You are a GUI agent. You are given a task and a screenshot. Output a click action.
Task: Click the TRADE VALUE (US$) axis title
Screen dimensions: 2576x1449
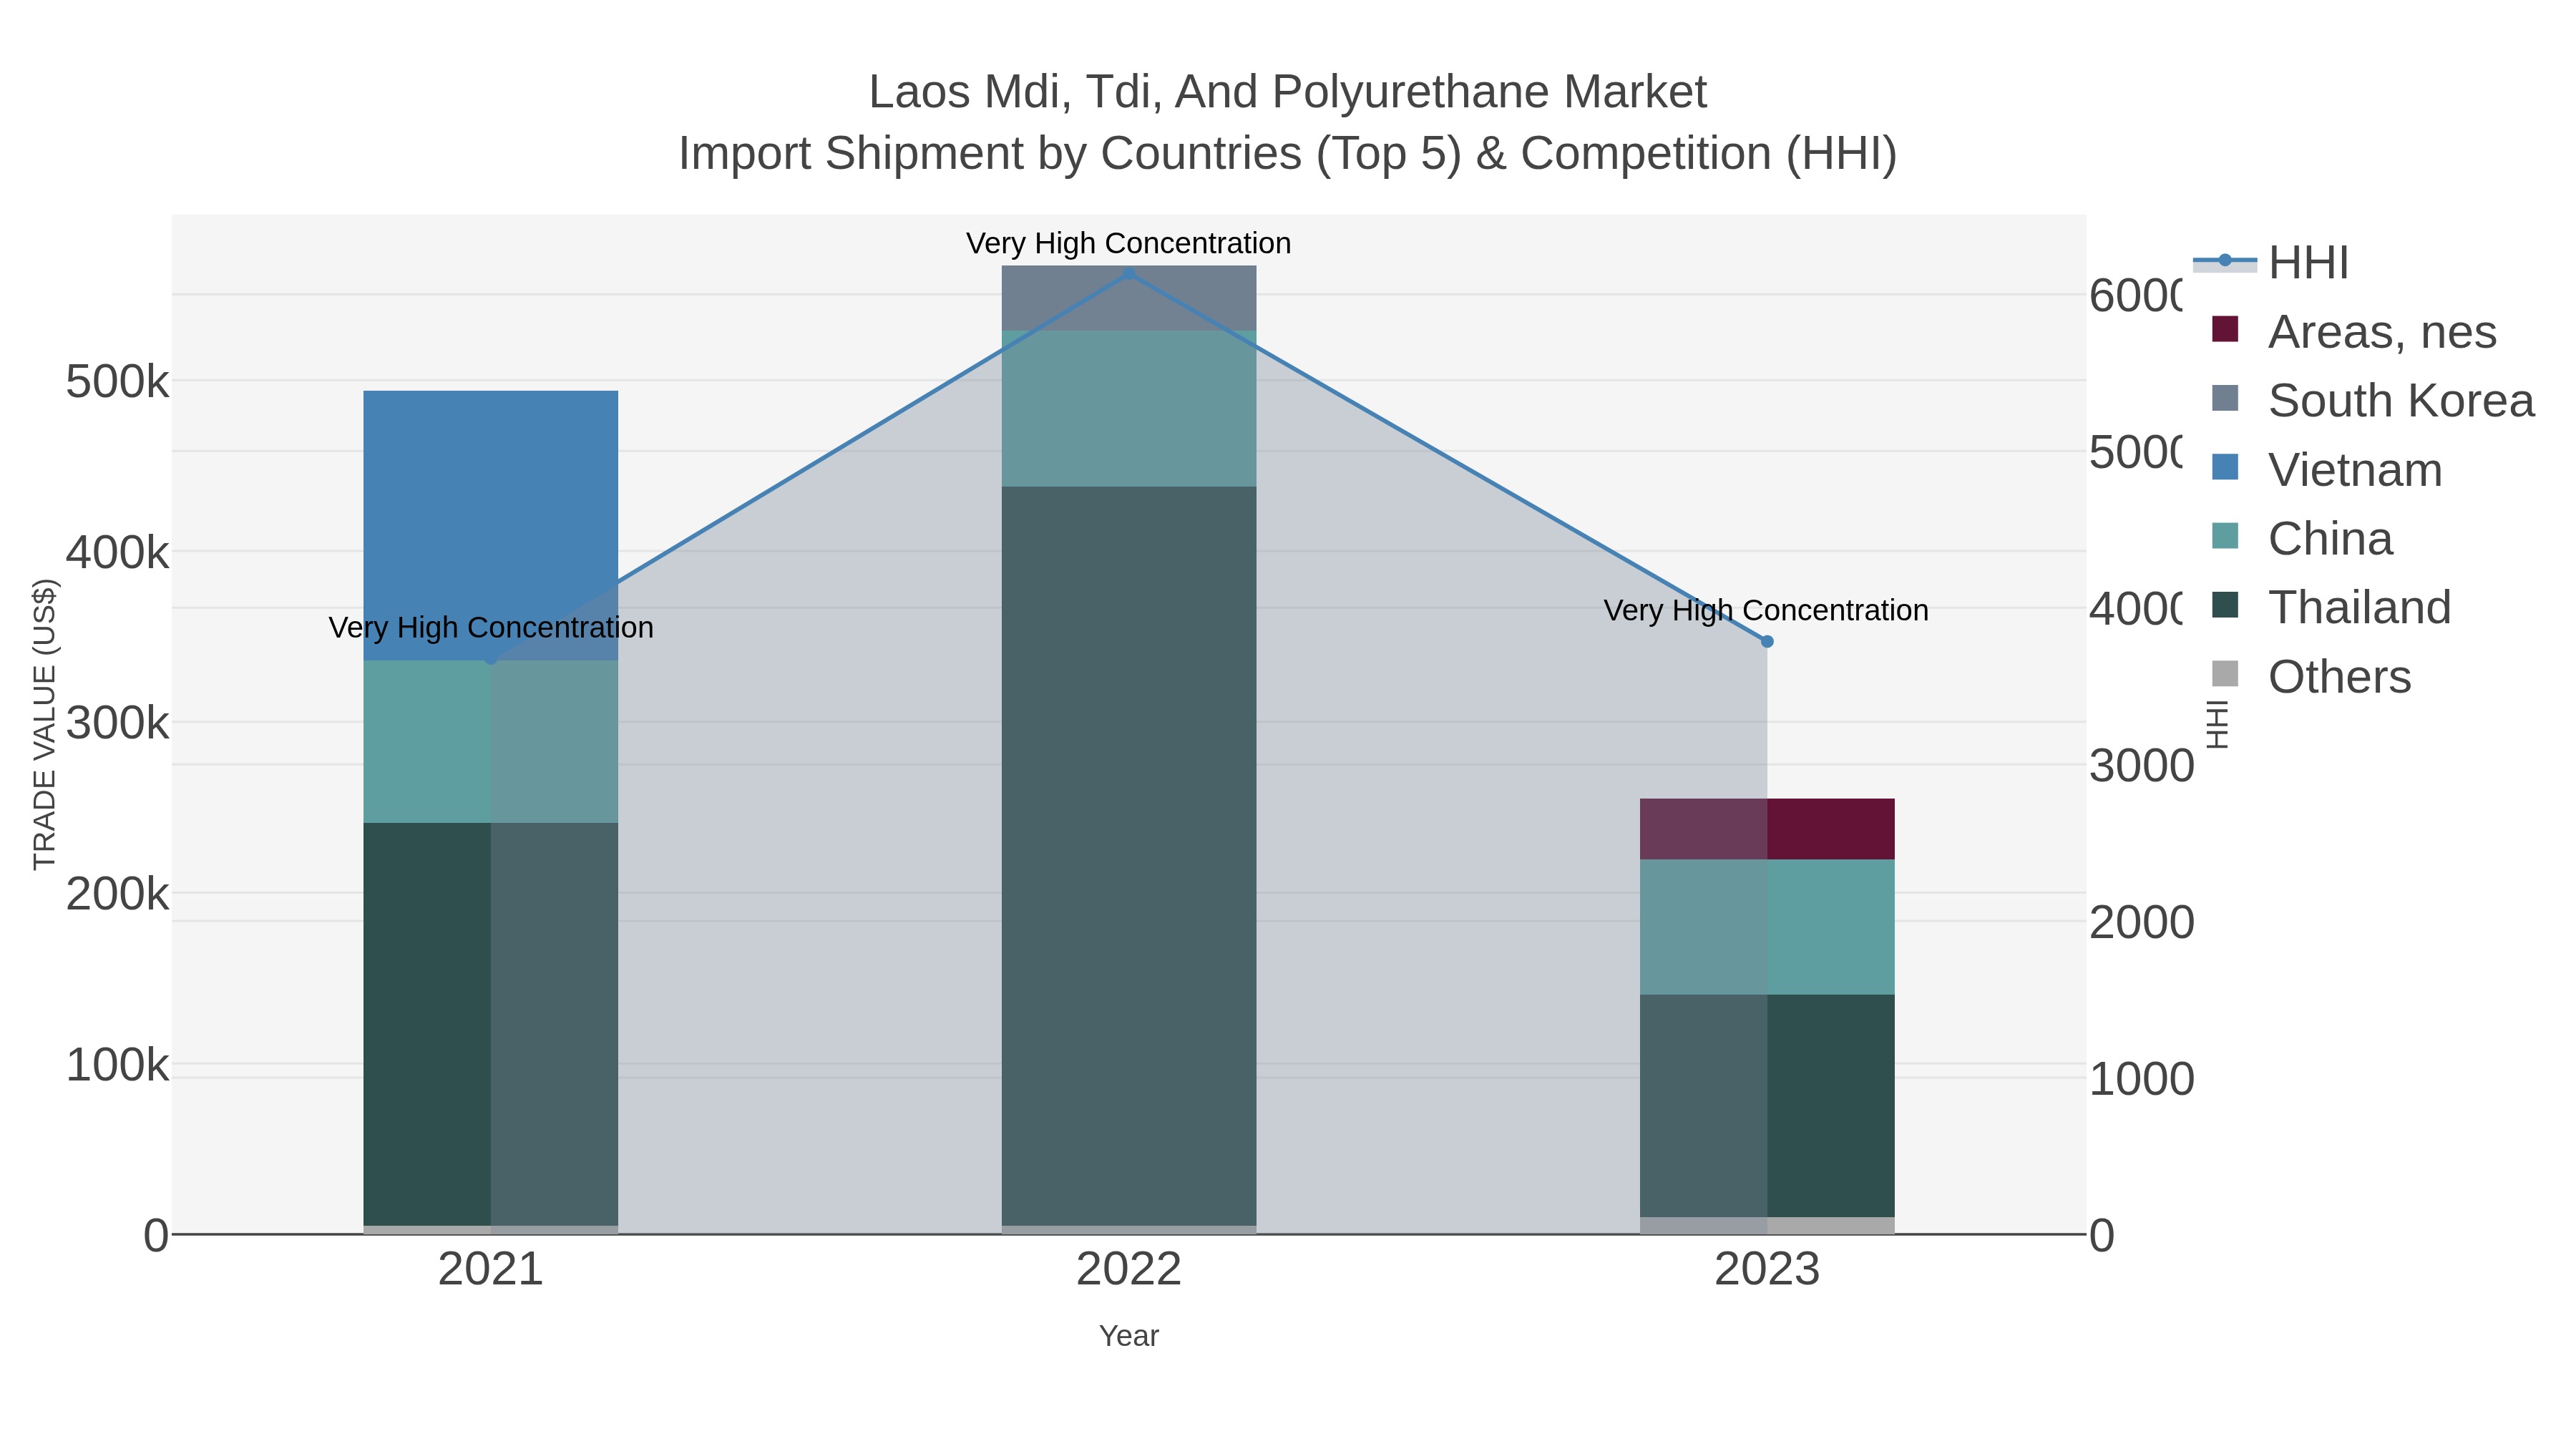click(45, 724)
